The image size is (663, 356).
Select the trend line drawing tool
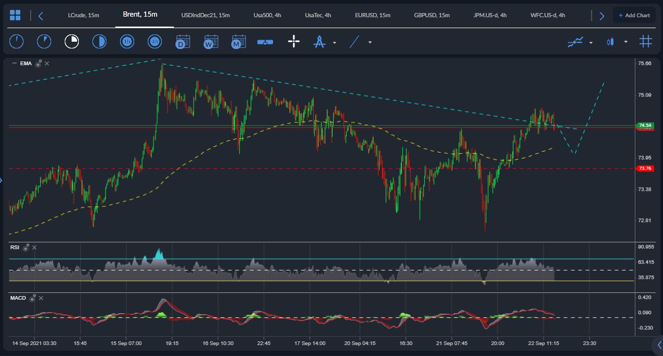(x=354, y=42)
